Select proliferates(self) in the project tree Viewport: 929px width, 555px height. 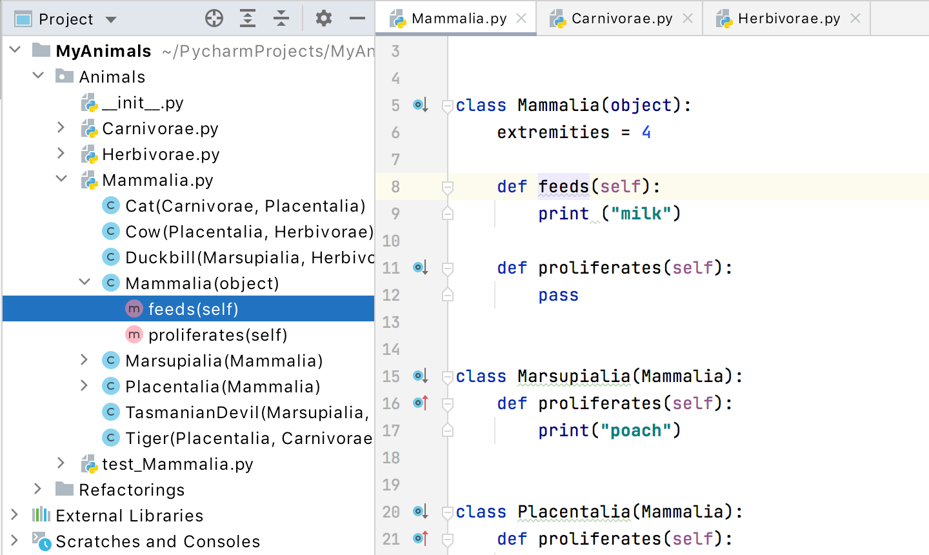(217, 335)
